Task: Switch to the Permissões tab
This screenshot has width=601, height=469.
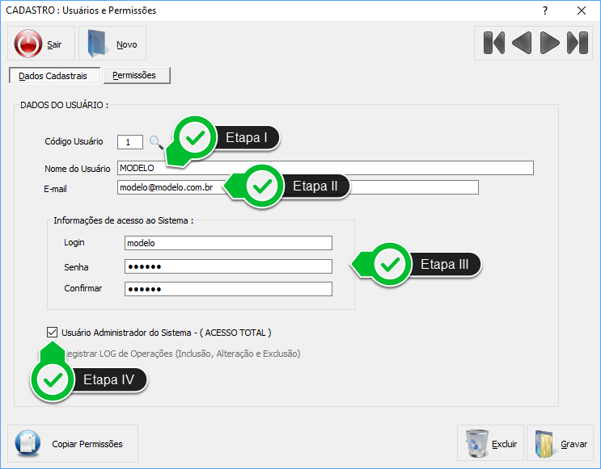Action: pos(136,75)
